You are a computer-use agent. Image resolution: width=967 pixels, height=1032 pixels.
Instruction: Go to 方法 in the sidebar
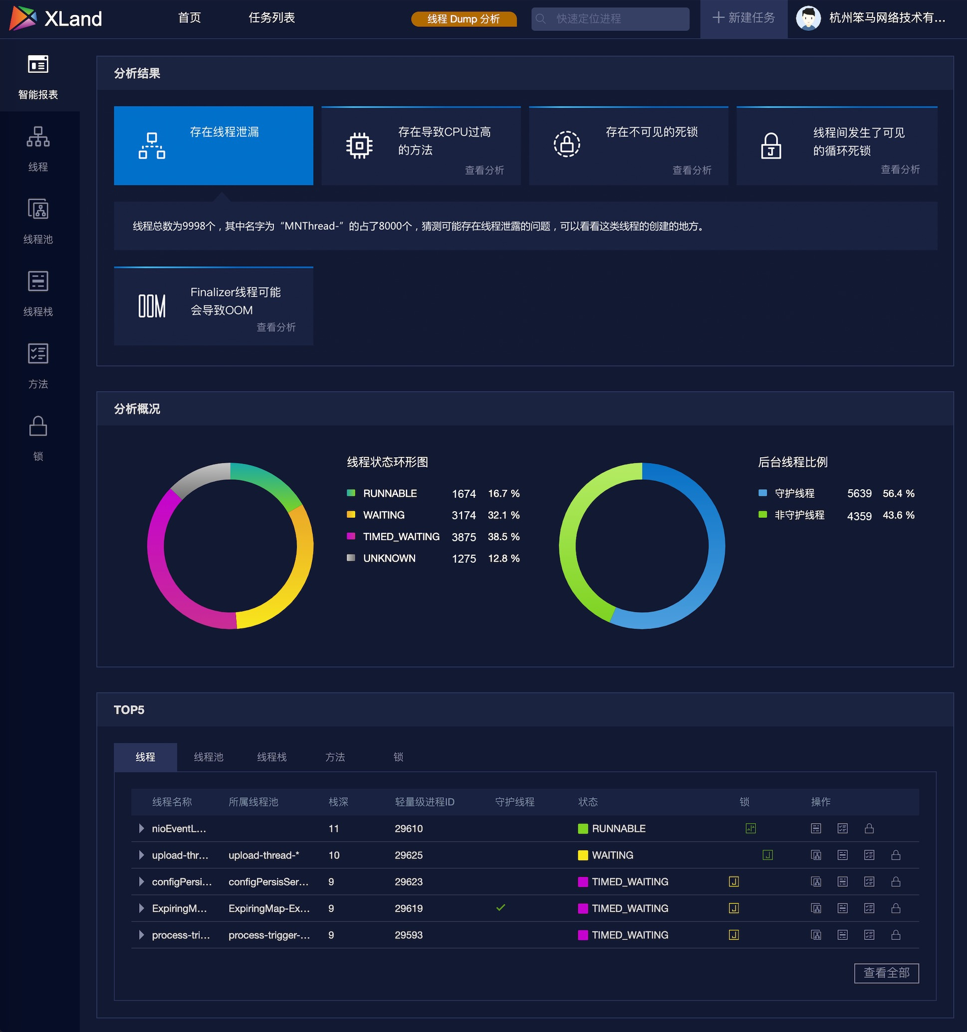[38, 354]
